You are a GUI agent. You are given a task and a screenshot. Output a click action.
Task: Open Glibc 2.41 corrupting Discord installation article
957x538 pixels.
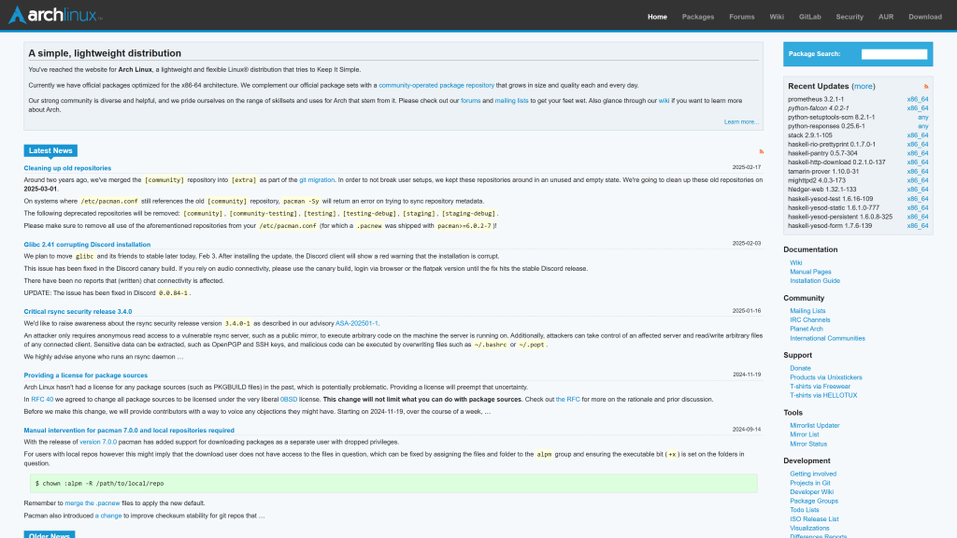87,245
